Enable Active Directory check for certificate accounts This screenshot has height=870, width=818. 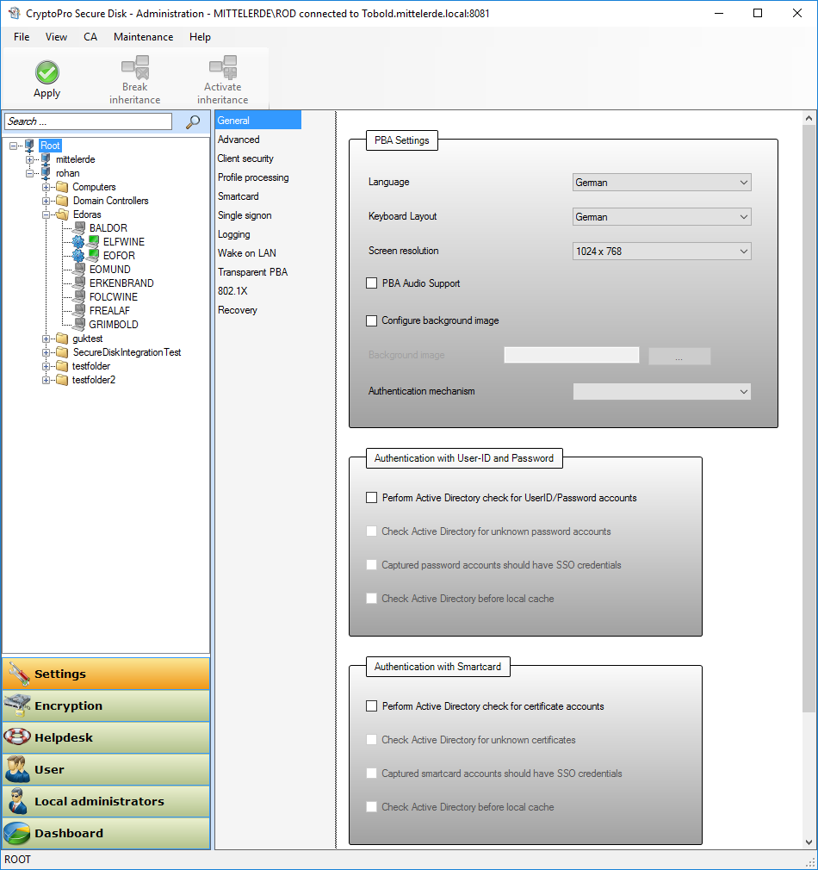pos(372,706)
